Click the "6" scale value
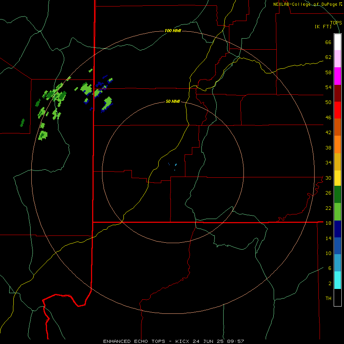This screenshot has height=344, width=344. tap(330, 268)
